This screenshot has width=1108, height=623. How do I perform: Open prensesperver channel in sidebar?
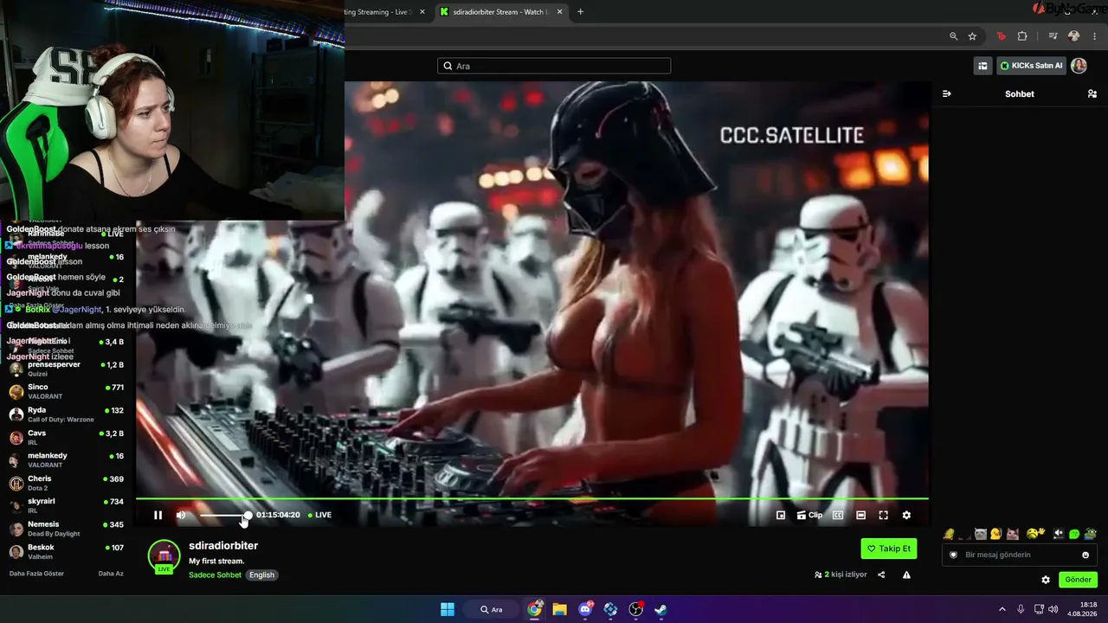tap(67, 369)
